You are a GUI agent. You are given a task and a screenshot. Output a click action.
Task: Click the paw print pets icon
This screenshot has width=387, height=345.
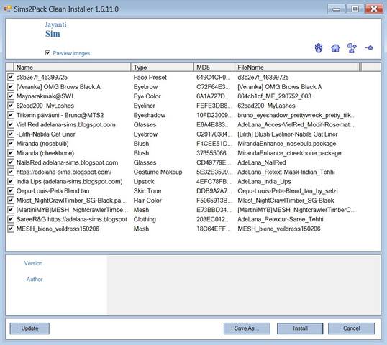point(319,48)
